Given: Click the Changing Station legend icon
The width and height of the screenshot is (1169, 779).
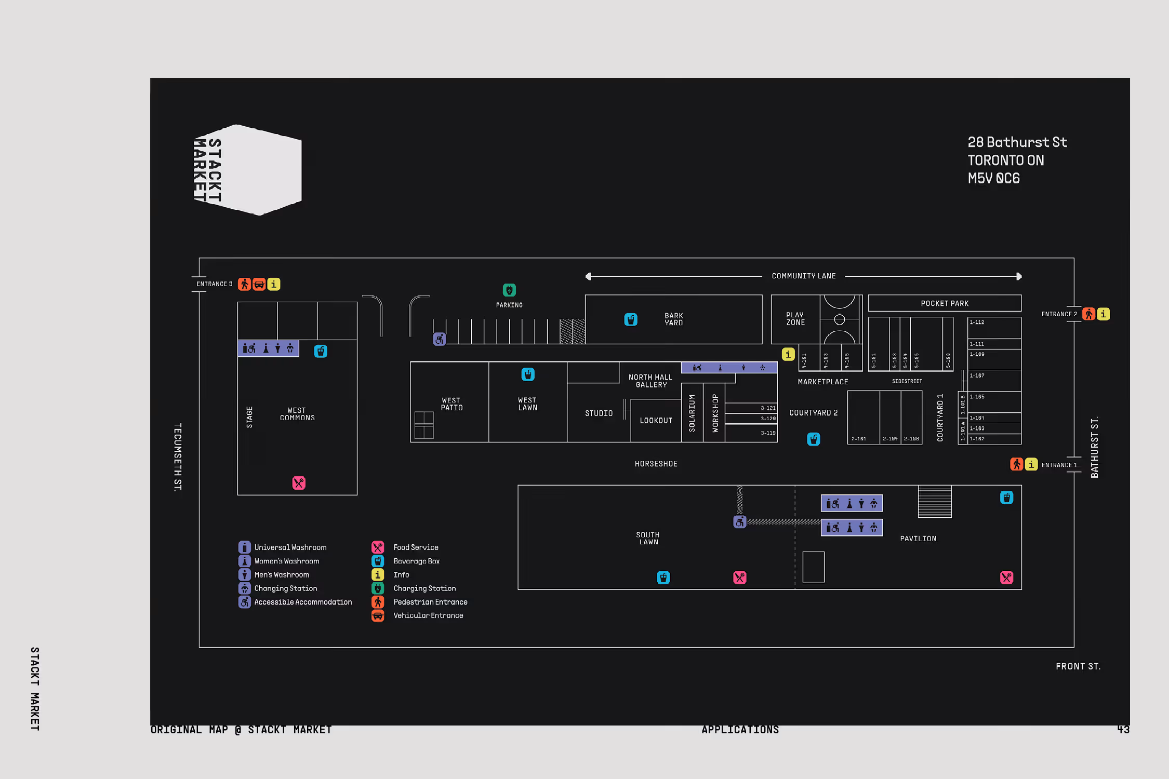Looking at the screenshot, I should click(x=245, y=588).
